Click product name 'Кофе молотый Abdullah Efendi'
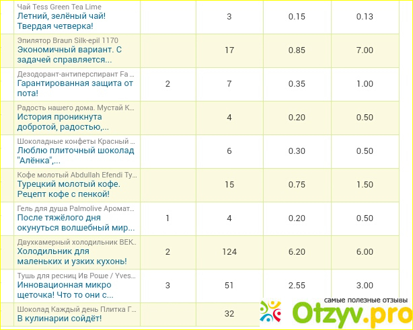This screenshot has height=330, width=413. click(x=76, y=175)
